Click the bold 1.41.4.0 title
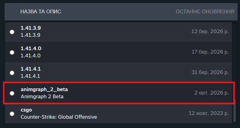Screen dimensions: 240x128 click(x=31, y=49)
